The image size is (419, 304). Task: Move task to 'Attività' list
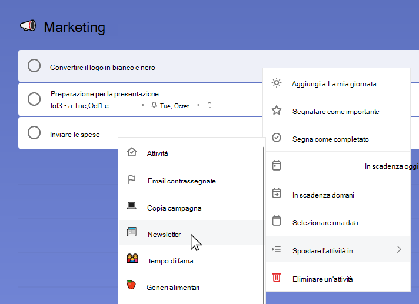click(x=191, y=153)
